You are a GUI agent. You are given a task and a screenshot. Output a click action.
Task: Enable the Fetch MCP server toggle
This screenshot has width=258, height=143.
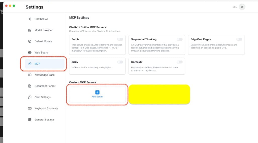(x=120, y=39)
